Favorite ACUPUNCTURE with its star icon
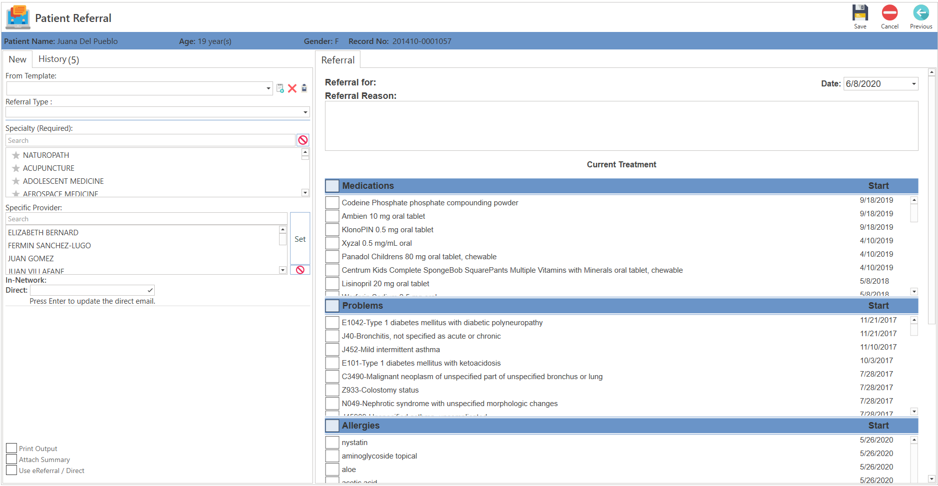 tap(16, 168)
